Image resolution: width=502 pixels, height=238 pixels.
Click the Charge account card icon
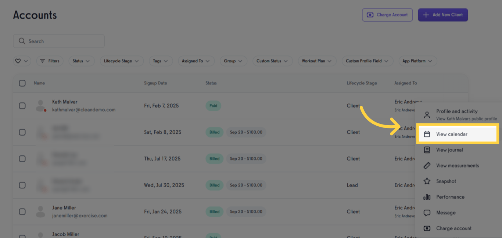tap(427, 228)
